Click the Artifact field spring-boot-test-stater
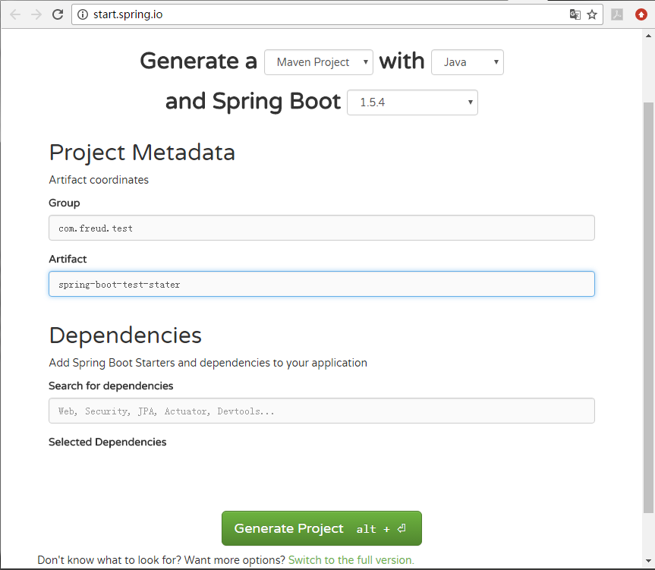This screenshot has height=570, width=655. (322, 284)
